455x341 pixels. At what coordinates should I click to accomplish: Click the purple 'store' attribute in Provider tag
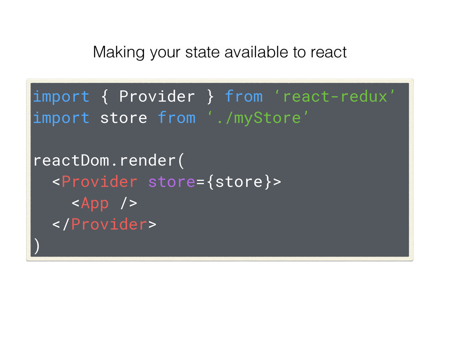(x=172, y=182)
